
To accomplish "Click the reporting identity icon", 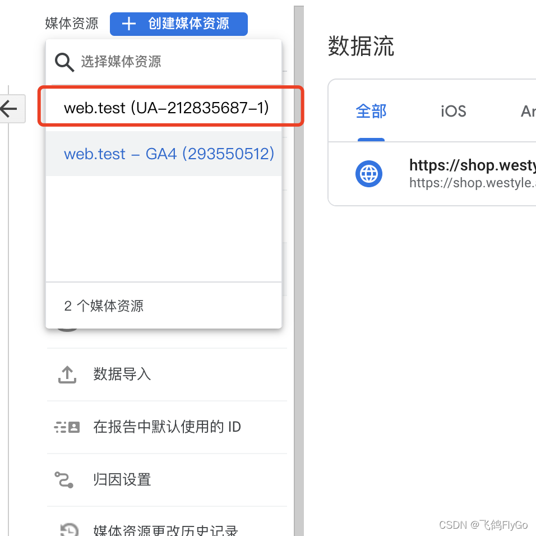I will point(67,427).
